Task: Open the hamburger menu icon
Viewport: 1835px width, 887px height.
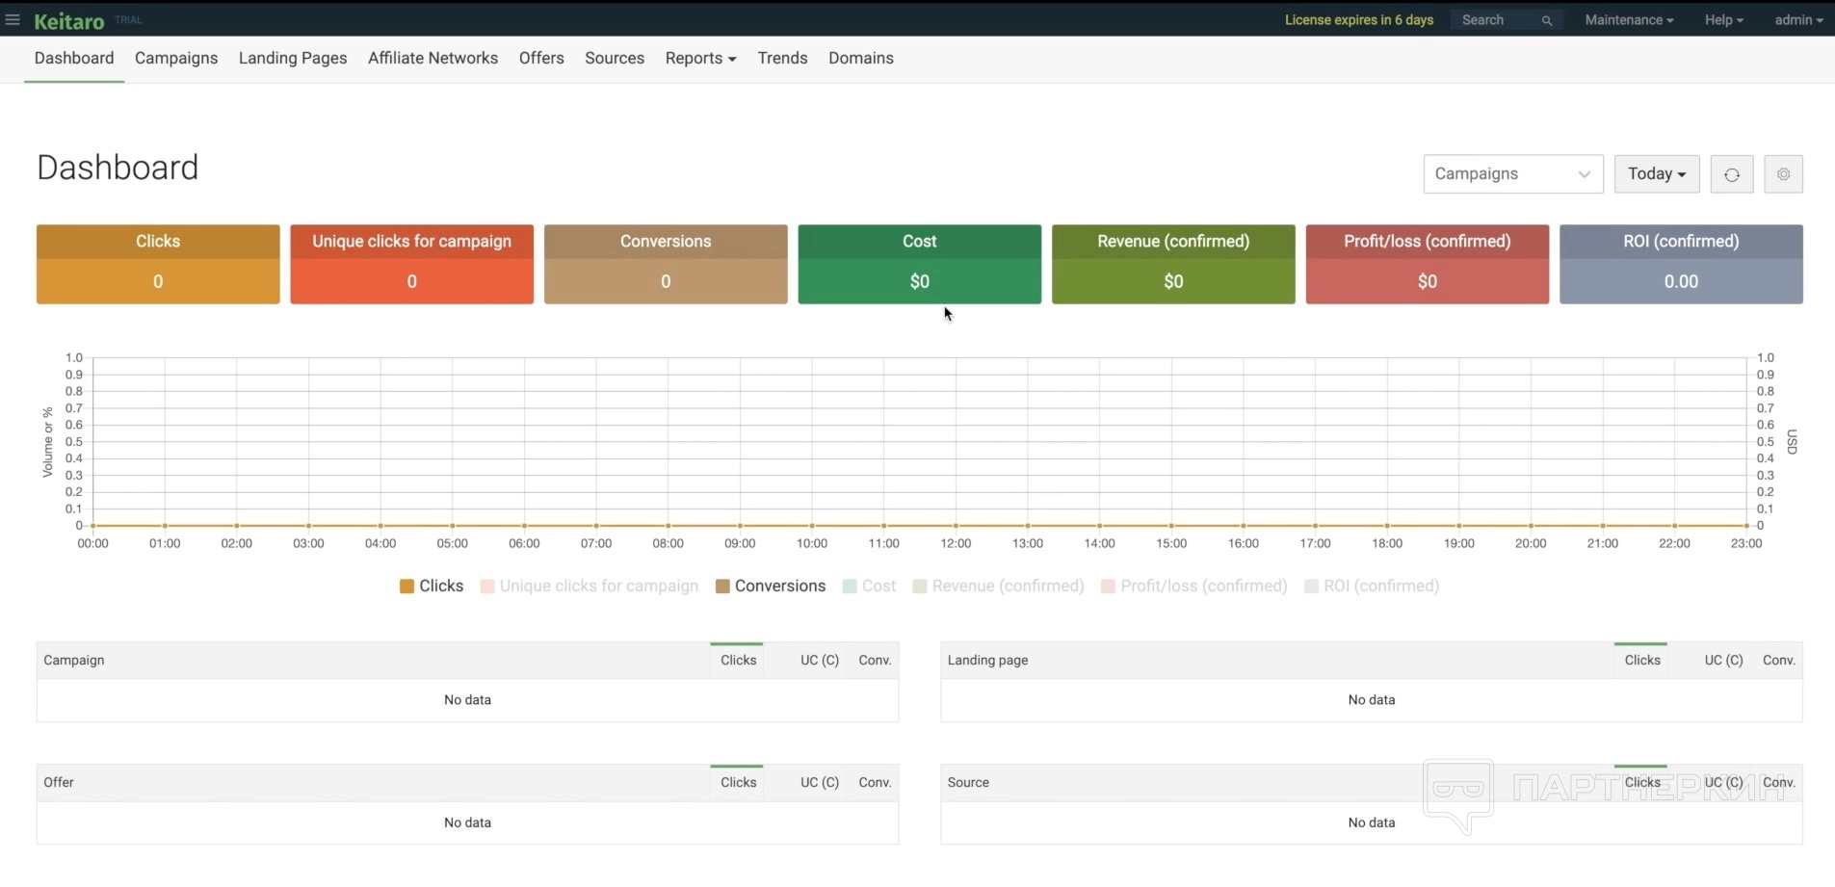Action: coord(13,19)
